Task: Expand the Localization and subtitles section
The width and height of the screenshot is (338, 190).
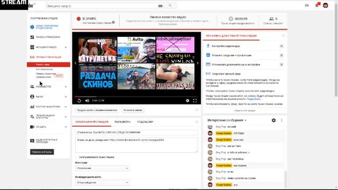Action: [x=65, y=117]
